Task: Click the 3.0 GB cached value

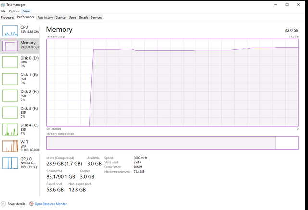Action: tap(87, 177)
